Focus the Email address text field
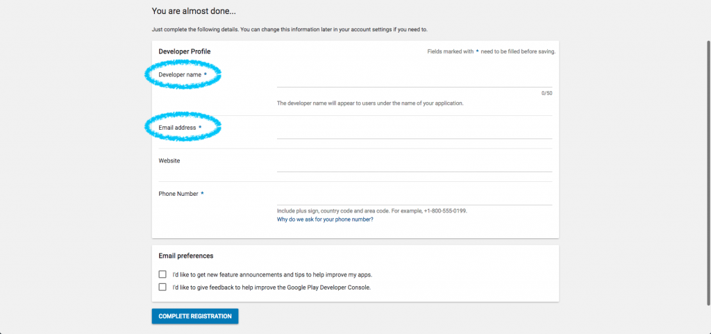Viewport: 711px width, 334px height. [415, 133]
